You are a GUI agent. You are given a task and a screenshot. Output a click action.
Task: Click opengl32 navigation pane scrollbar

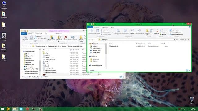click(106, 49)
